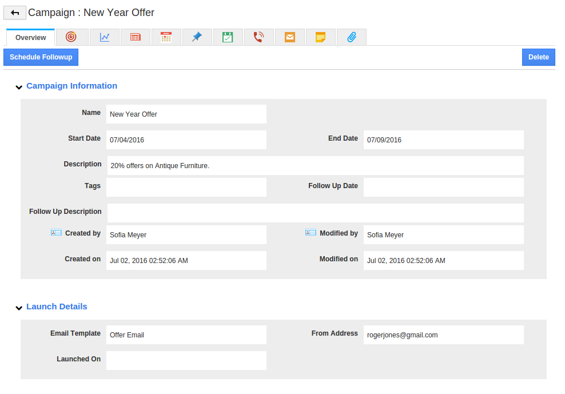Collapse the Launch Details section
The image size is (565, 394).
tap(19, 308)
